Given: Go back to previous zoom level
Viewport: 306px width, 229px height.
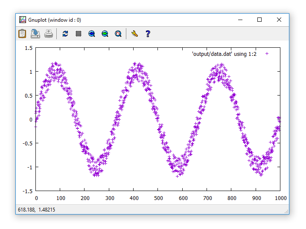Looking at the screenshot, I should tap(91, 33).
